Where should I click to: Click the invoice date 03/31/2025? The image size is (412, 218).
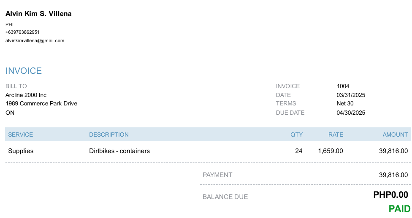351,95
